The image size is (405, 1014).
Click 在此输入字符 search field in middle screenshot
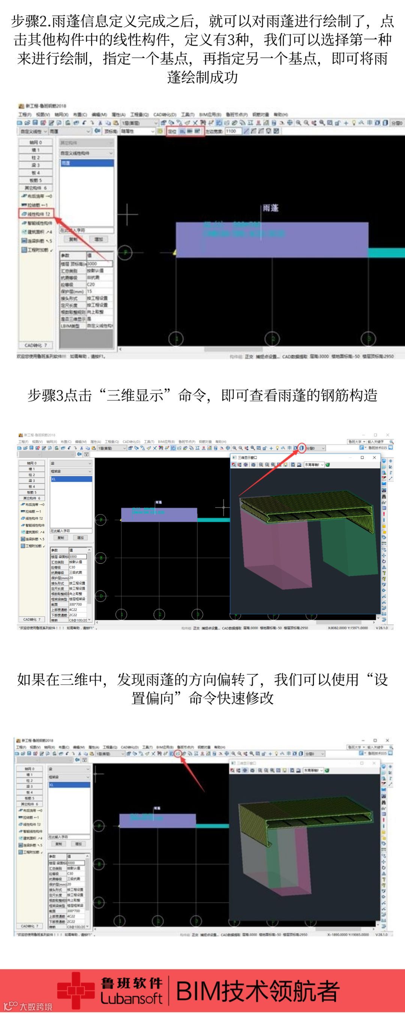[x=71, y=531]
